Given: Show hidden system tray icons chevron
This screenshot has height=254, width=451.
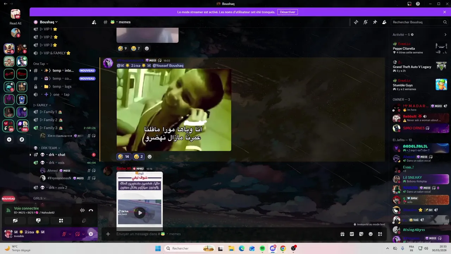Looking at the screenshot, I should [x=388, y=248].
